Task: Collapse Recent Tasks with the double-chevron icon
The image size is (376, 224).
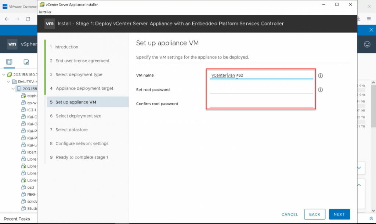Action: click(371, 218)
